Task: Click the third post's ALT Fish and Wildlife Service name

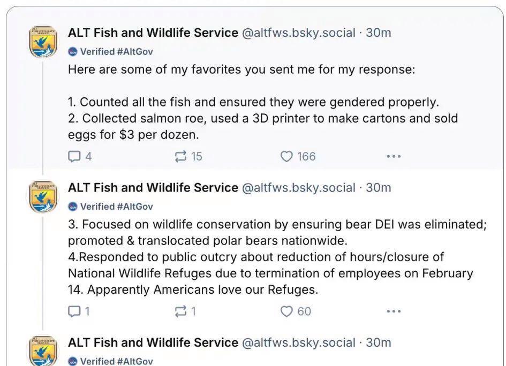Action: 153,342
